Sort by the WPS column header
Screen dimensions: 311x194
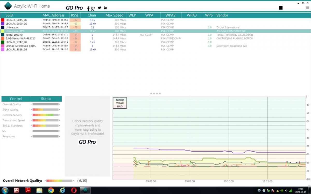click(209, 15)
